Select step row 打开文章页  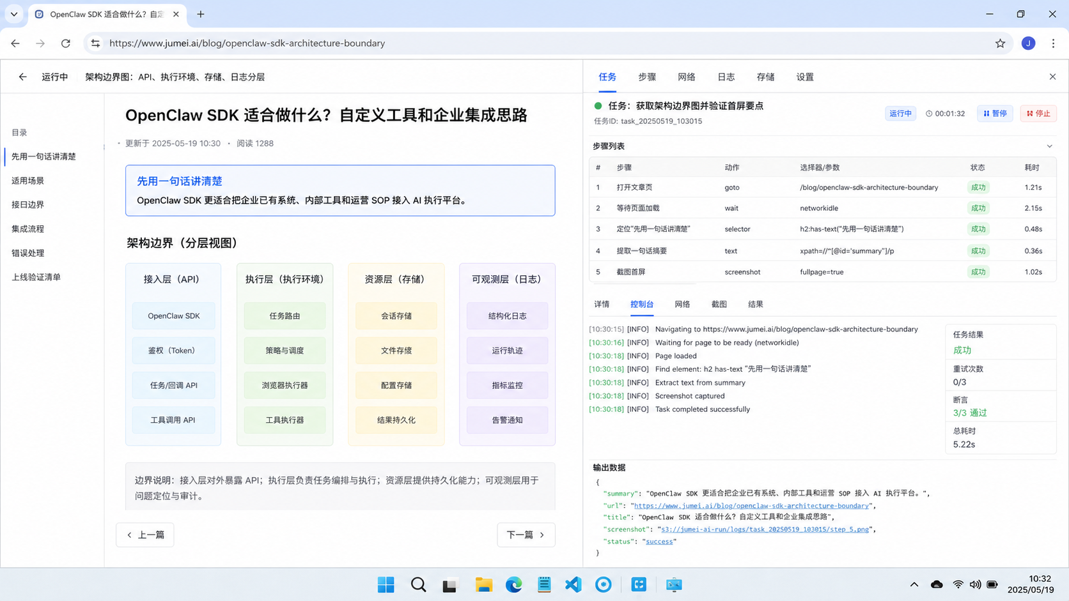(822, 187)
